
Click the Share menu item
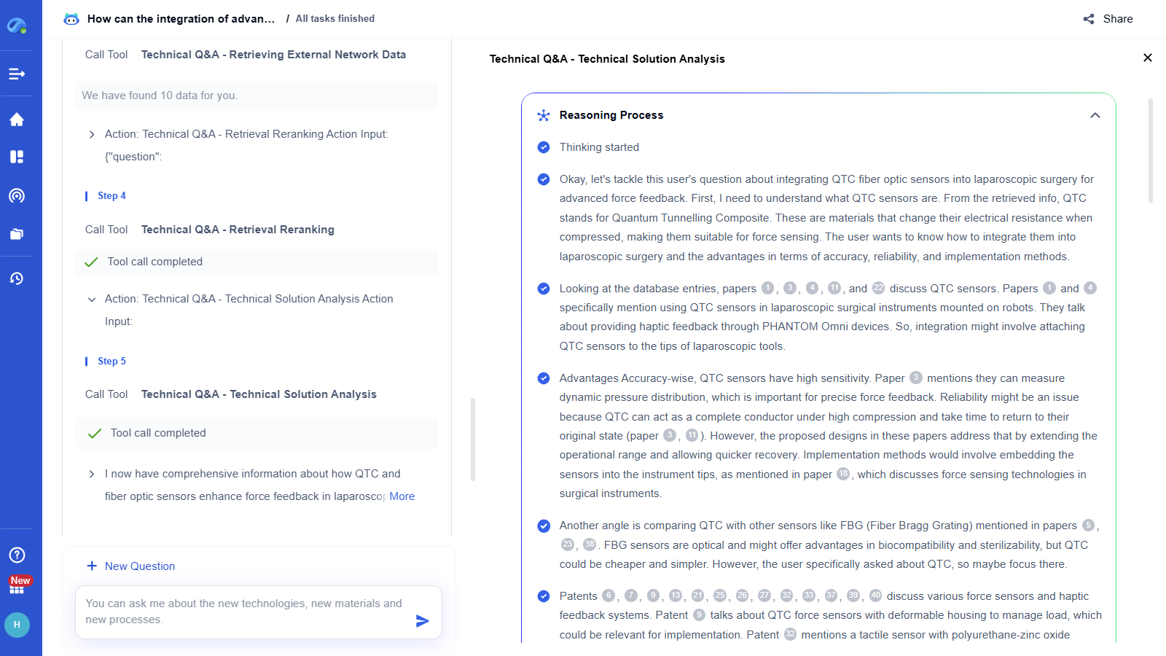(x=1108, y=19)
